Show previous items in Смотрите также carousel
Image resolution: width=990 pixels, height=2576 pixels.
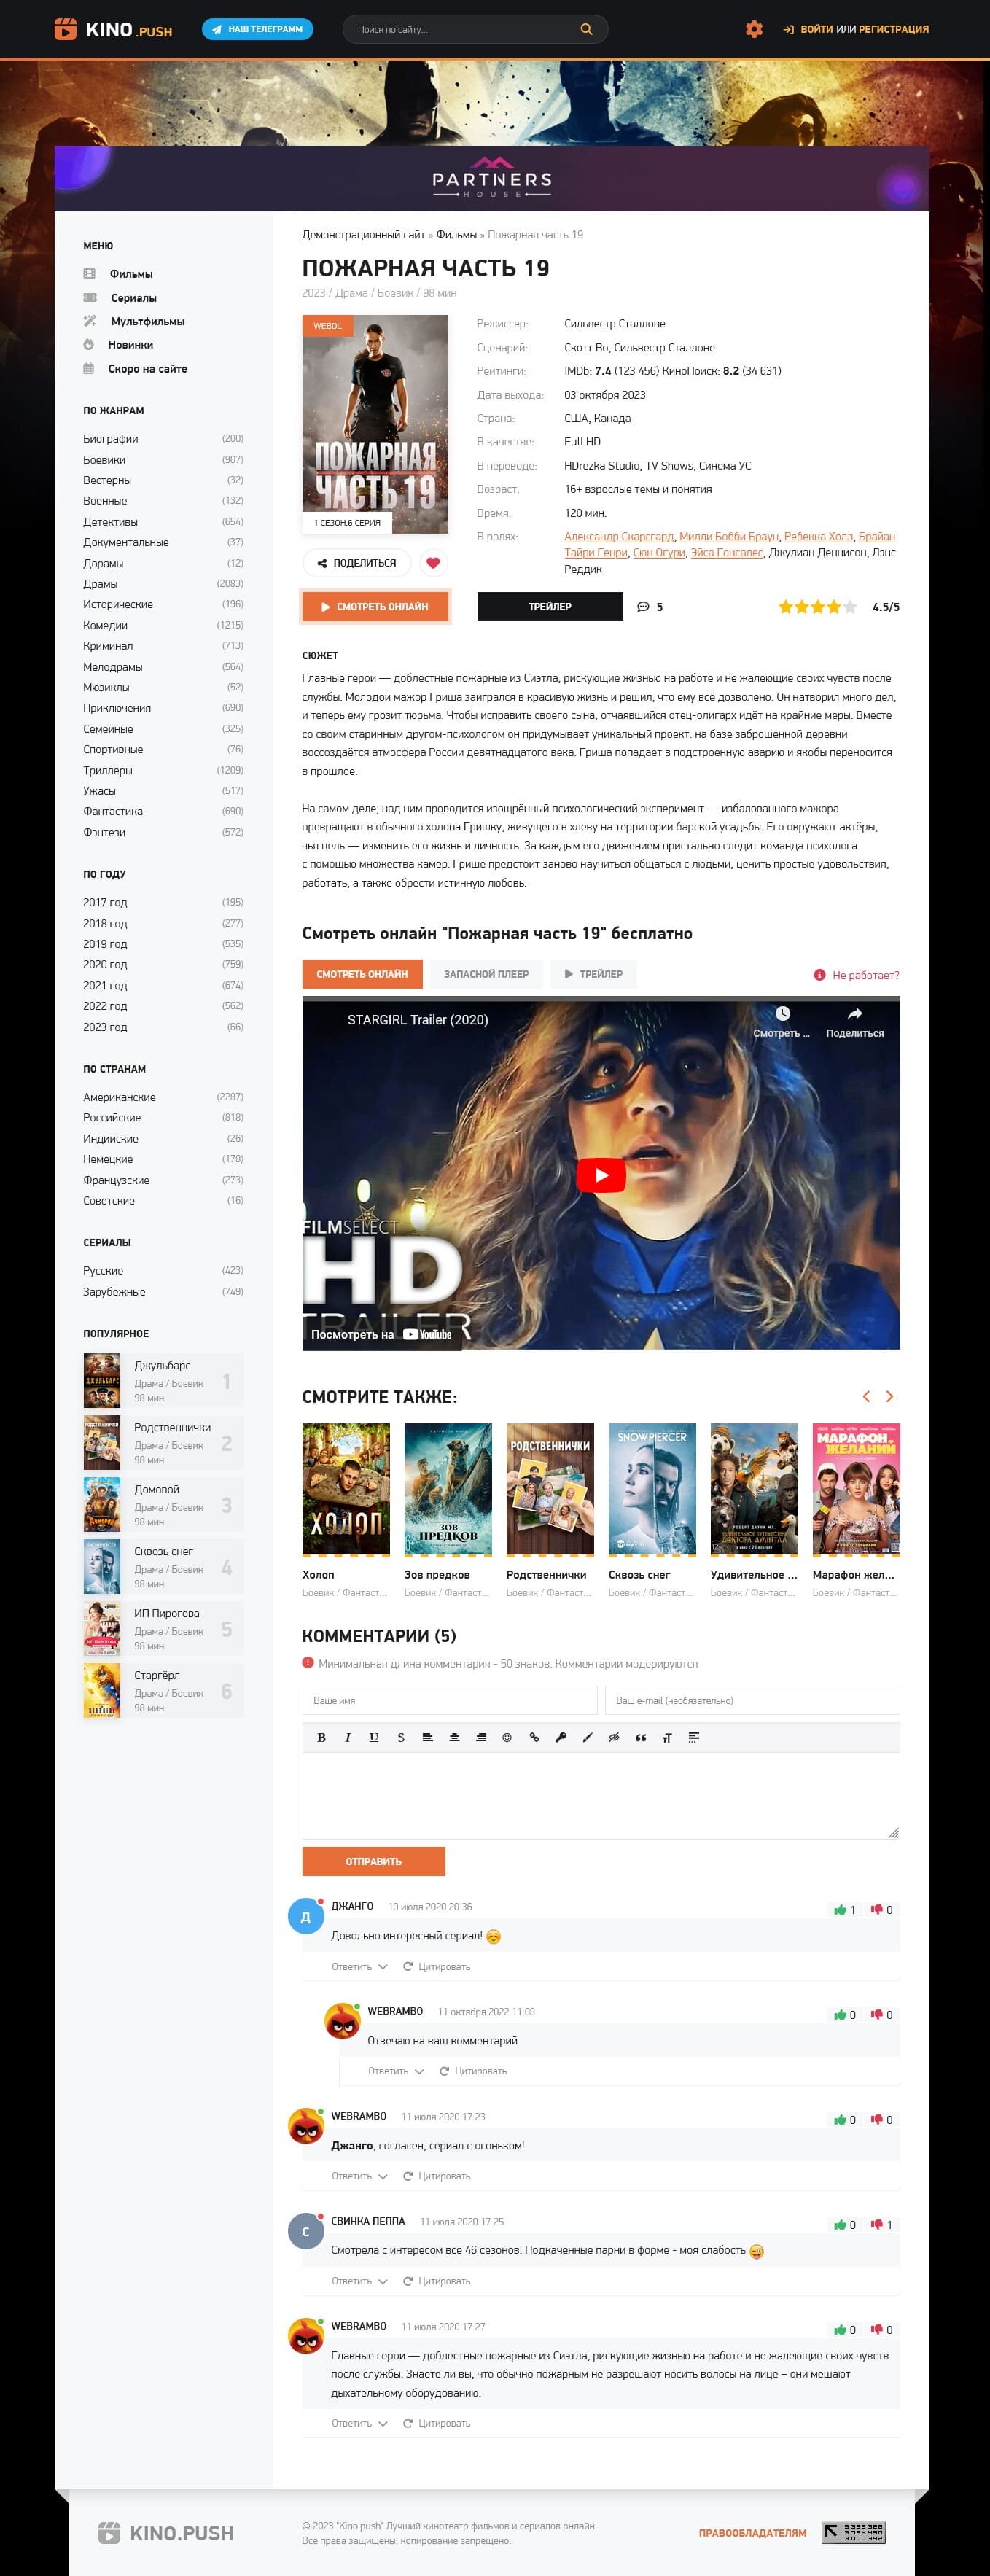coord(866,1396)
